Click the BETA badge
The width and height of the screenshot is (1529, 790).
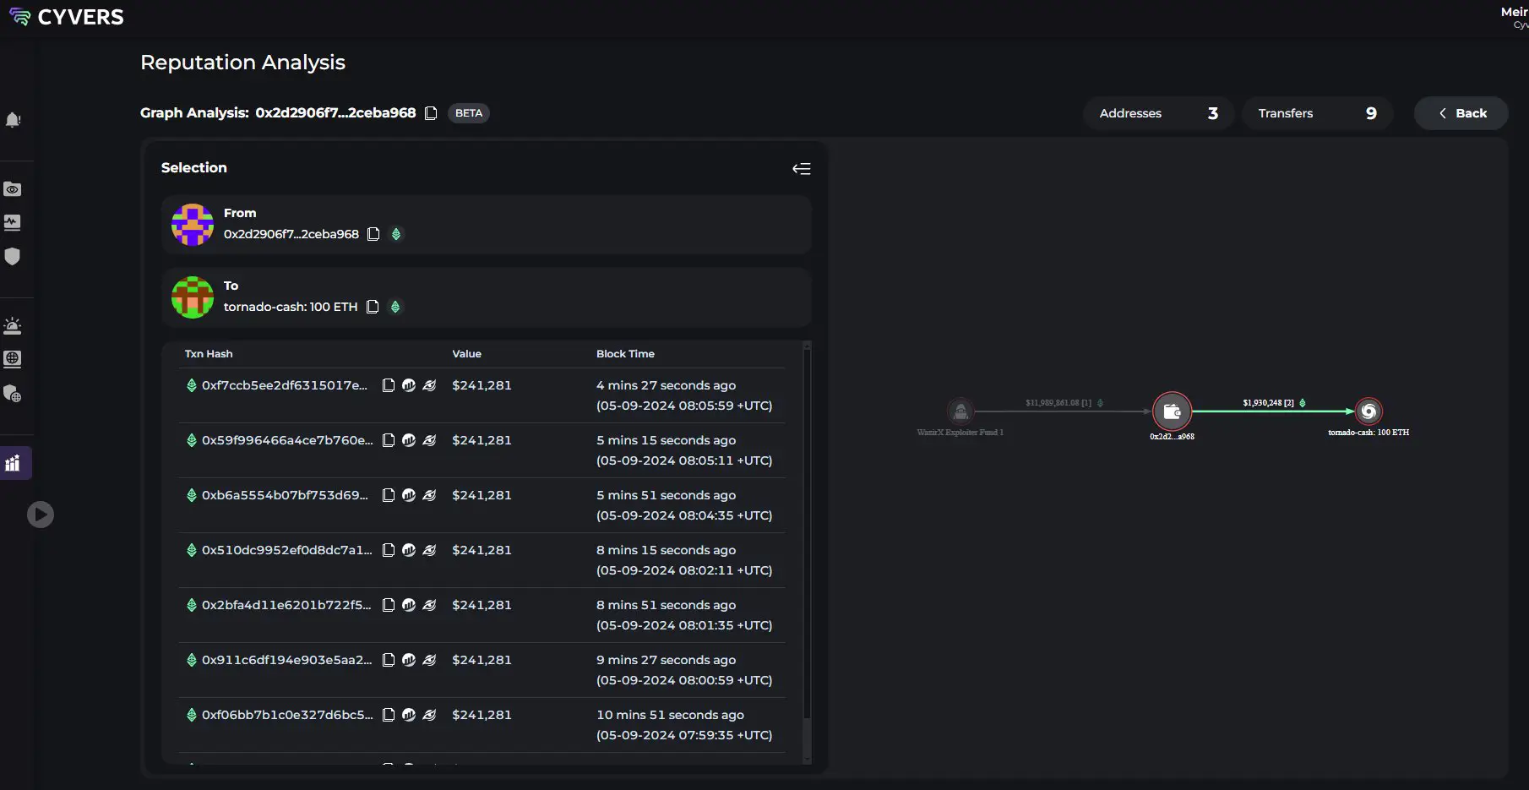(469, 113)
